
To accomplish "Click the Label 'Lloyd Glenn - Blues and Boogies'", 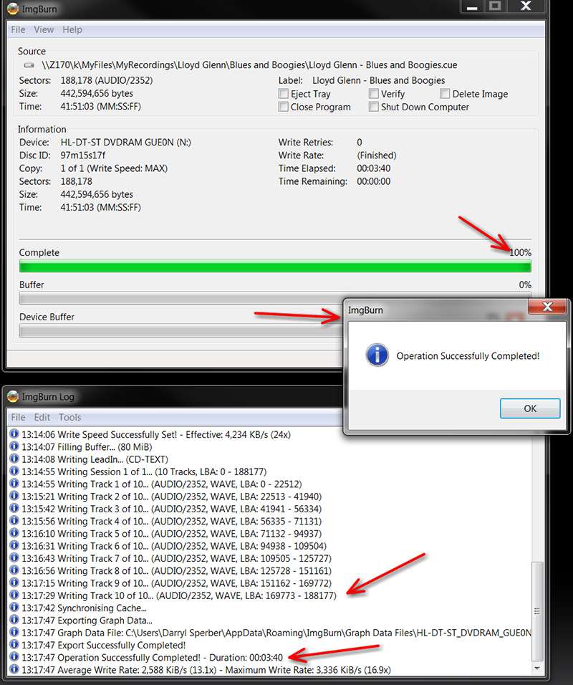I will pos(379,80).
